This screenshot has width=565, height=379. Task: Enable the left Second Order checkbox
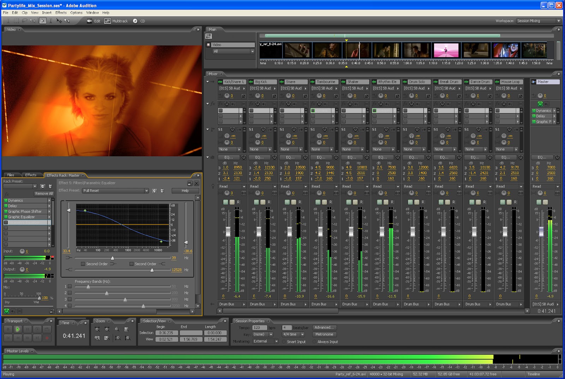[83, 264]
